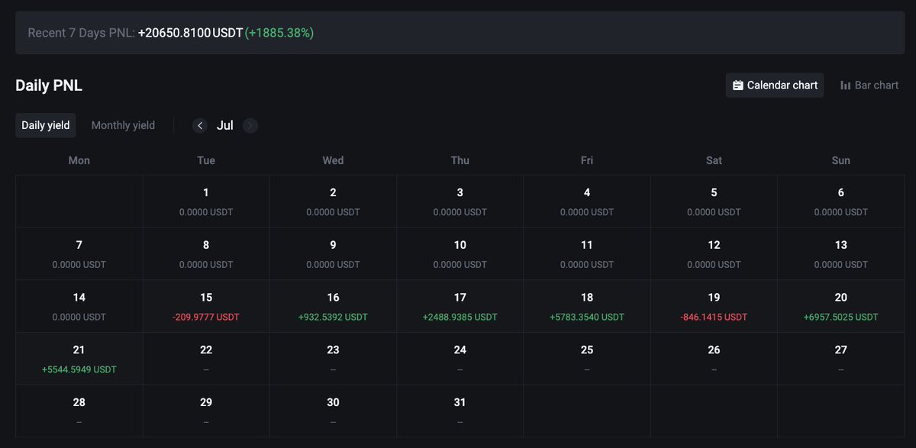Click the Mon column header
This screenshot has width=916, height=448.
point(79,160)
